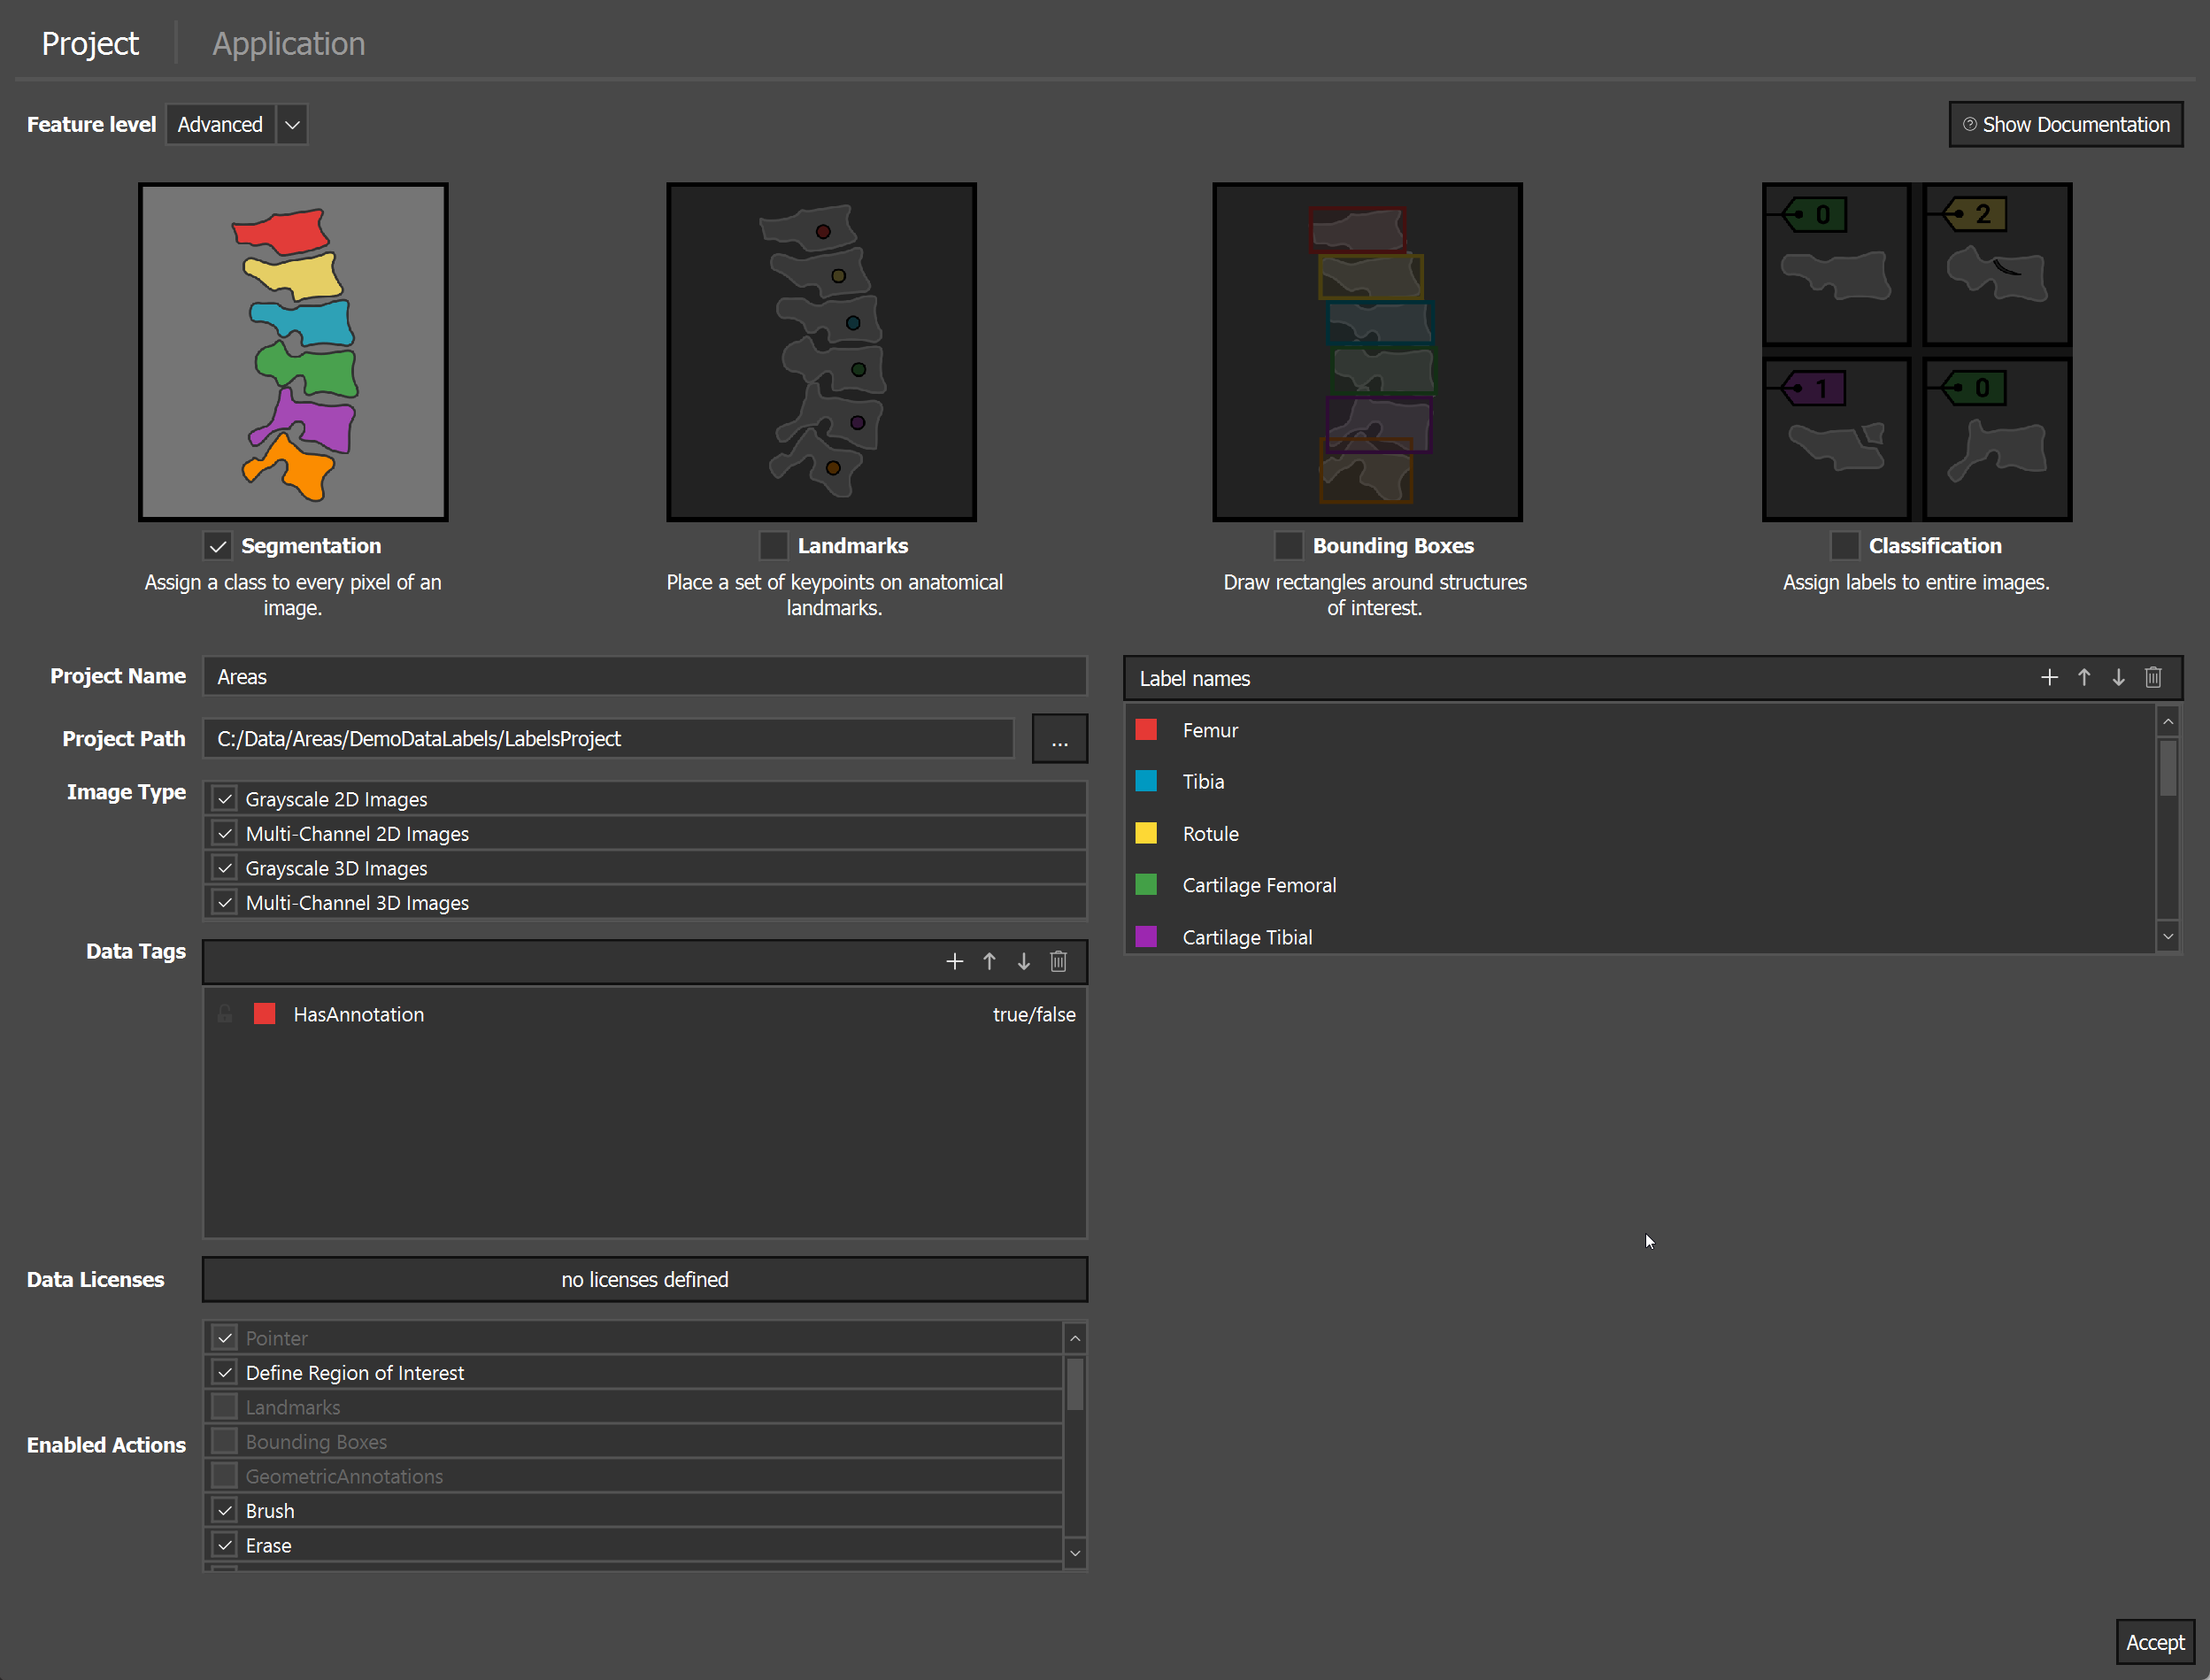Delete selected label name
This screenshot has width=2210, height=1680.
pyautogui.click(x=2153, y=678)
